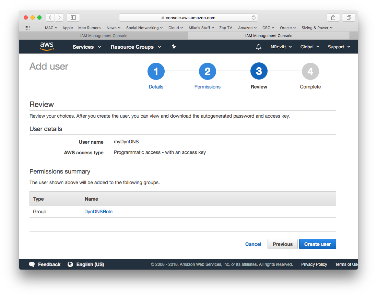
Task: Expand the Oracle bookmarks folder
Action: [x=288, y=28]
